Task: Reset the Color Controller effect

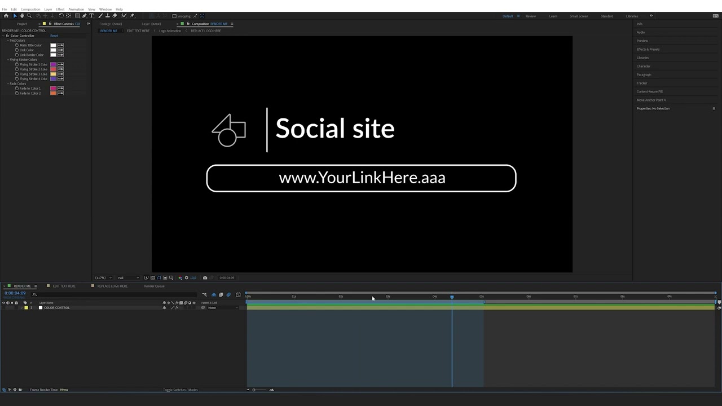Action: [54, 36]
